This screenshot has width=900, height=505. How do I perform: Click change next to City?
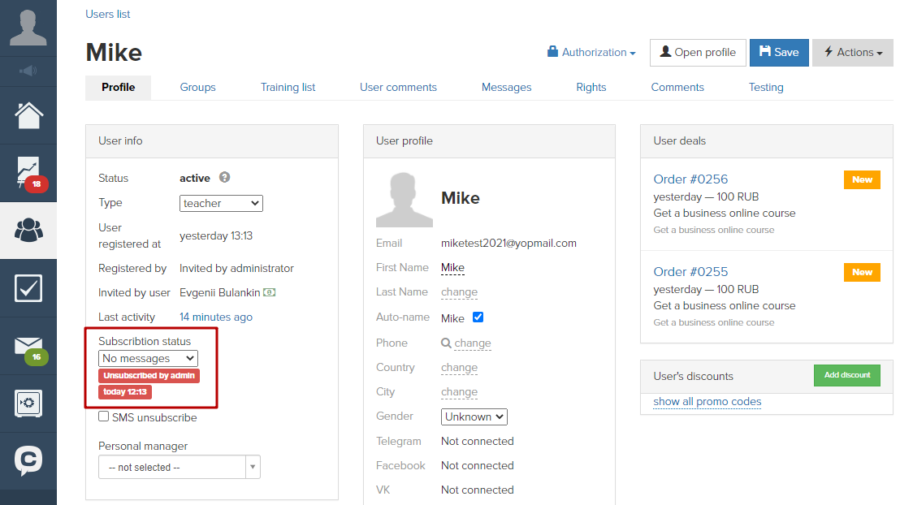click(459, 392)
